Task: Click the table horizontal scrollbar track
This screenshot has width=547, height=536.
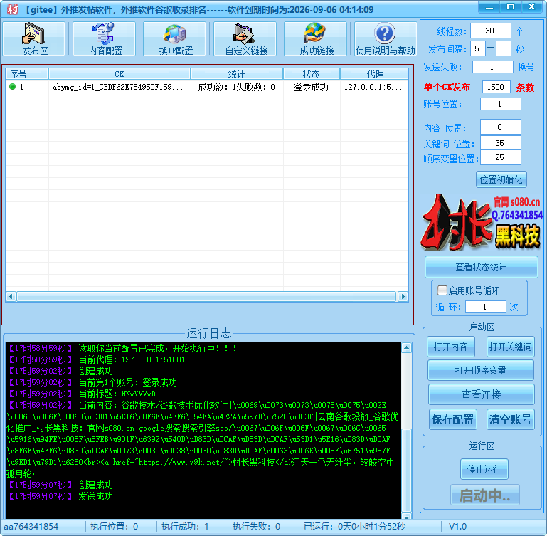Action: tap(206, 296)
